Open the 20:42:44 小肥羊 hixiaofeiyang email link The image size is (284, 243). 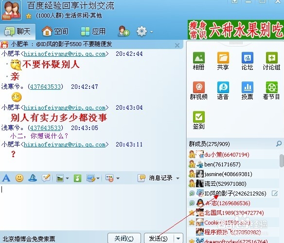(x=65, y=54)
